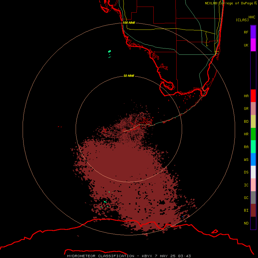Click the HA legend label
The height and width of the screenshot is (258, 258).
(x=246, y=96)
